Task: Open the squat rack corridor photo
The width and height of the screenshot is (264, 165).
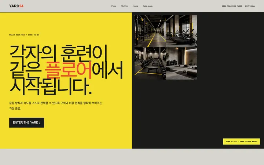Action: [x=150, y=31]
